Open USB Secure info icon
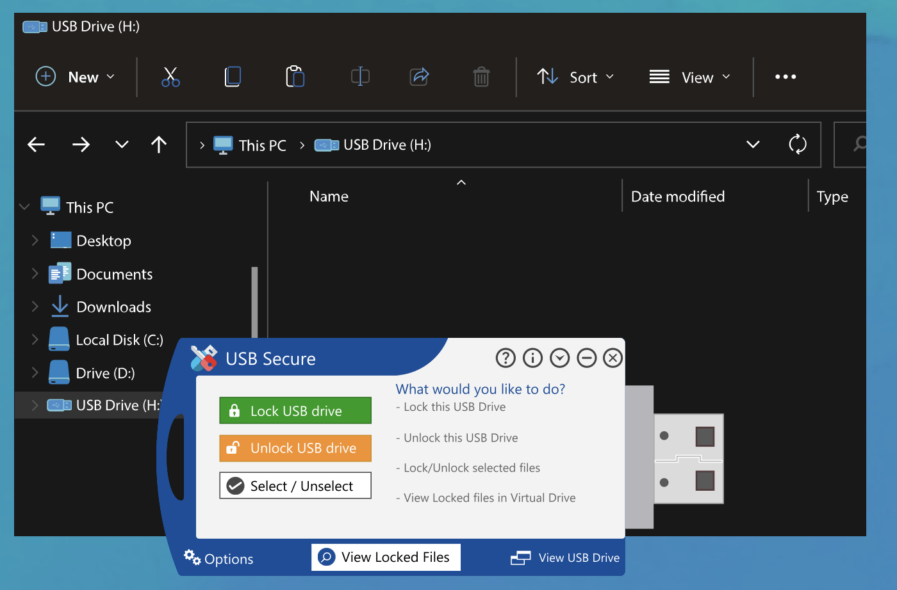 [x=532, y=358]
